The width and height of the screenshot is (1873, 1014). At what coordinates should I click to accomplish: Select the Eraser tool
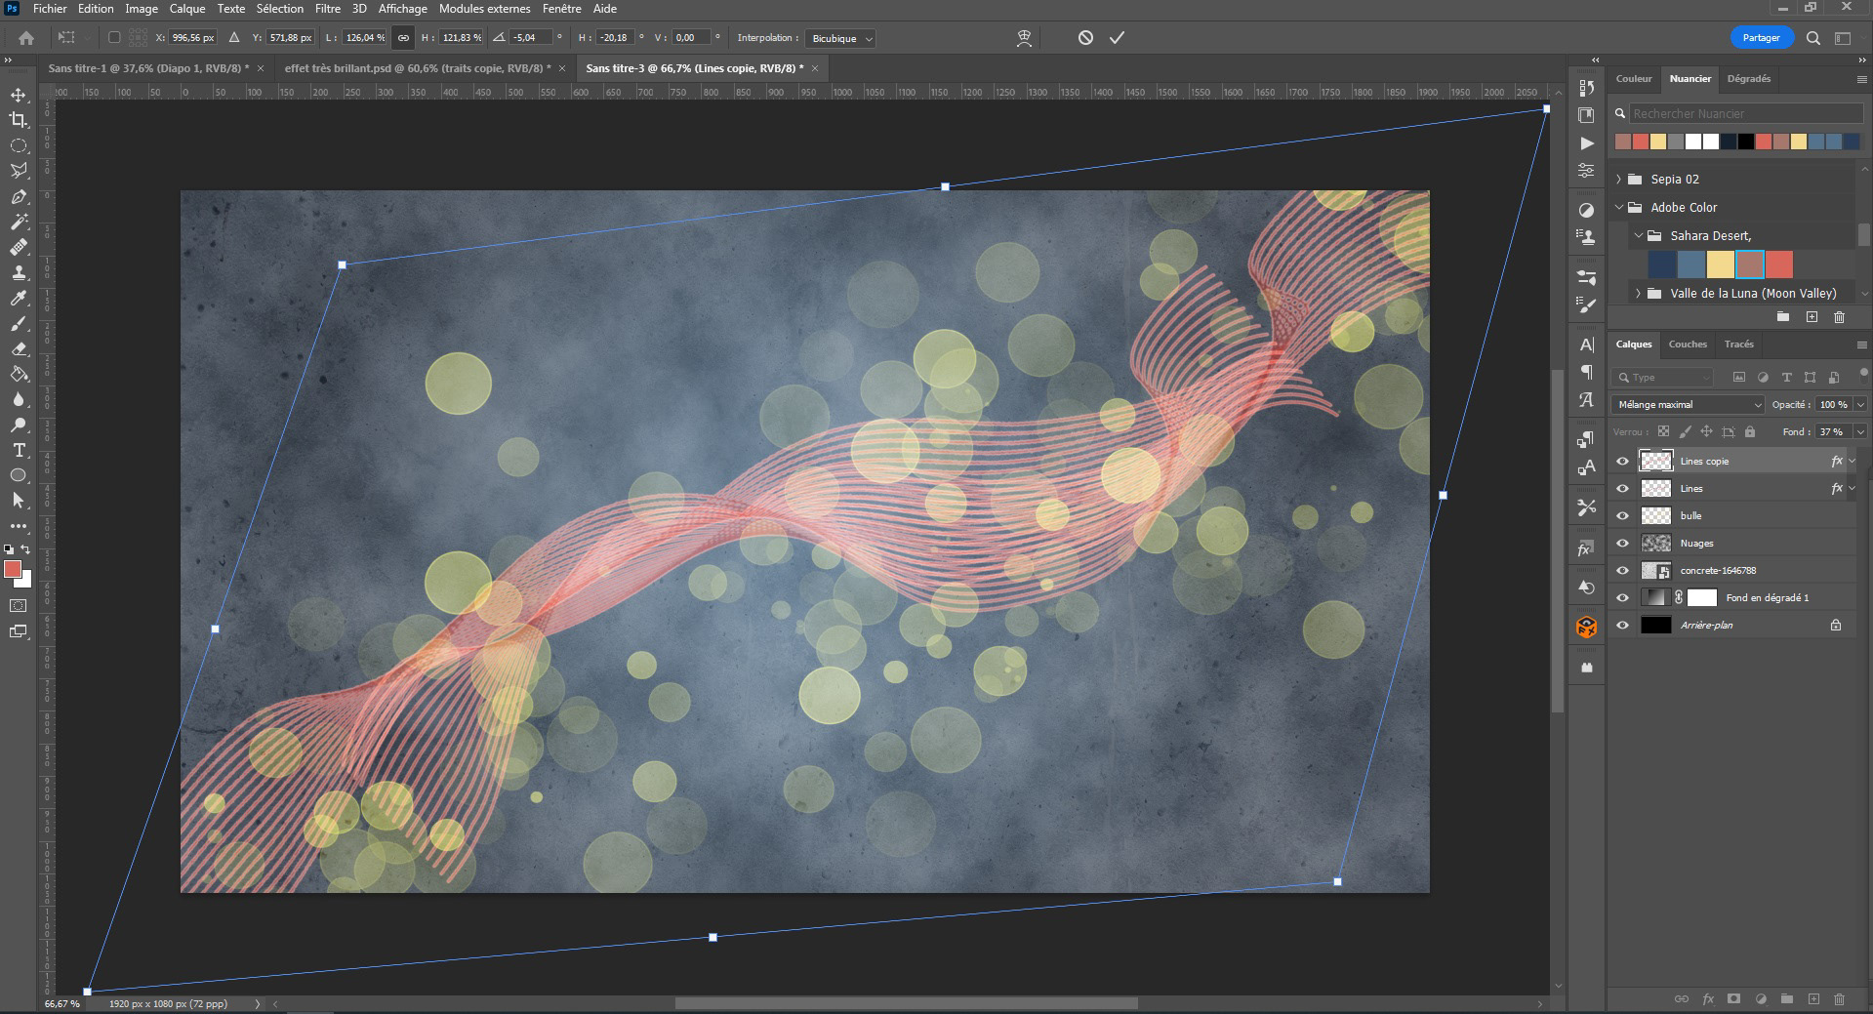[x=18, y=348]
